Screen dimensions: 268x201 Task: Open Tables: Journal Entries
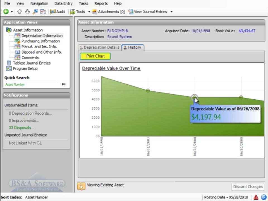(32, 63)
